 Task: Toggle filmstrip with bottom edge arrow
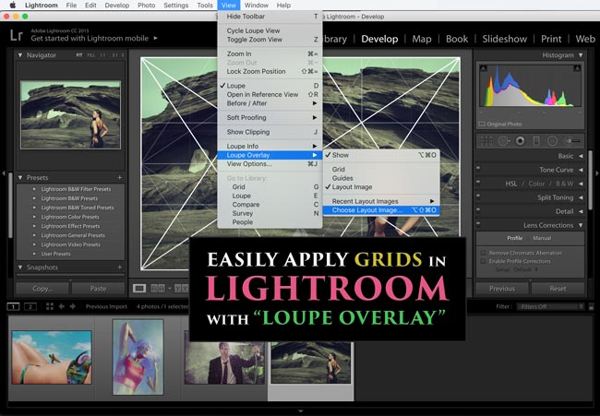[x=300, y=411]
